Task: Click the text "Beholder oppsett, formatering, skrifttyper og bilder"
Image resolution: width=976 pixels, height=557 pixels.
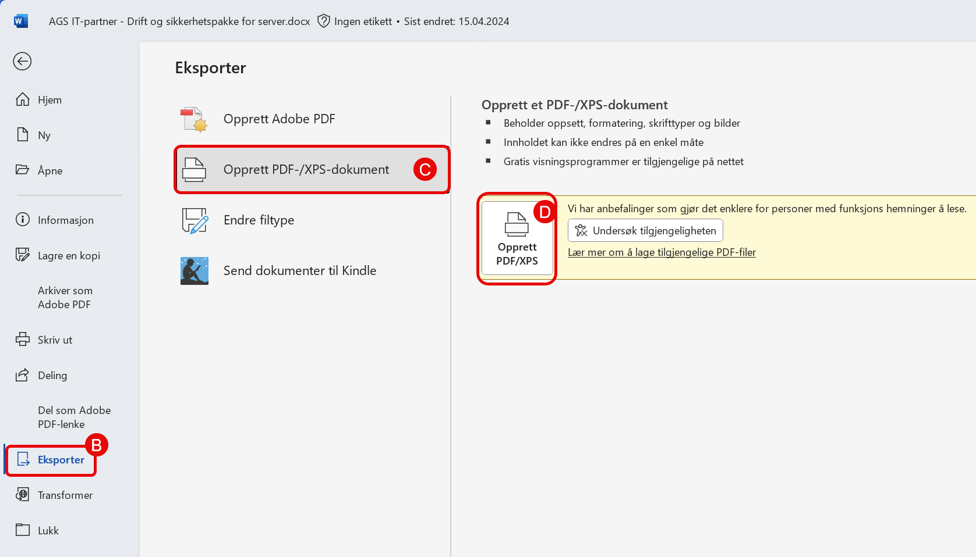Action: coord(622,123)
